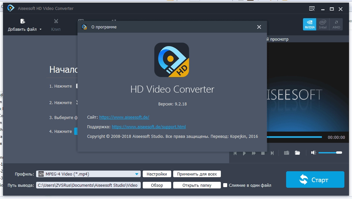Click the 00:00:00 playback time

(336, 138)
